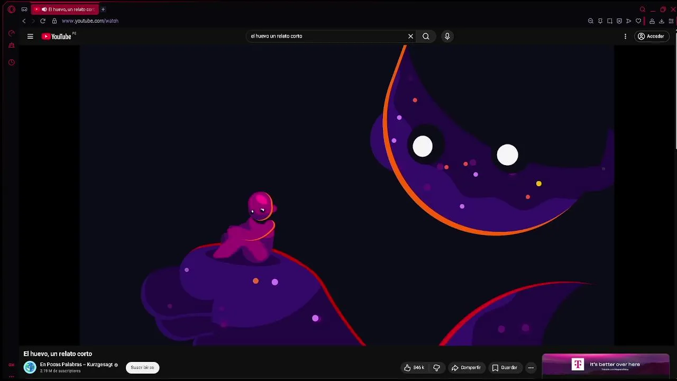
Task: Dislike the video with thumbs-down
Action: (437, 368)
